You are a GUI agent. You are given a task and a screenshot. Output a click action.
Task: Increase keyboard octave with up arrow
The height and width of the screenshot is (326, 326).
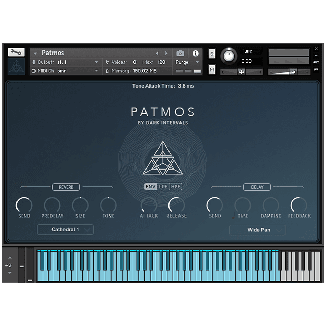(x=10, y=257)
